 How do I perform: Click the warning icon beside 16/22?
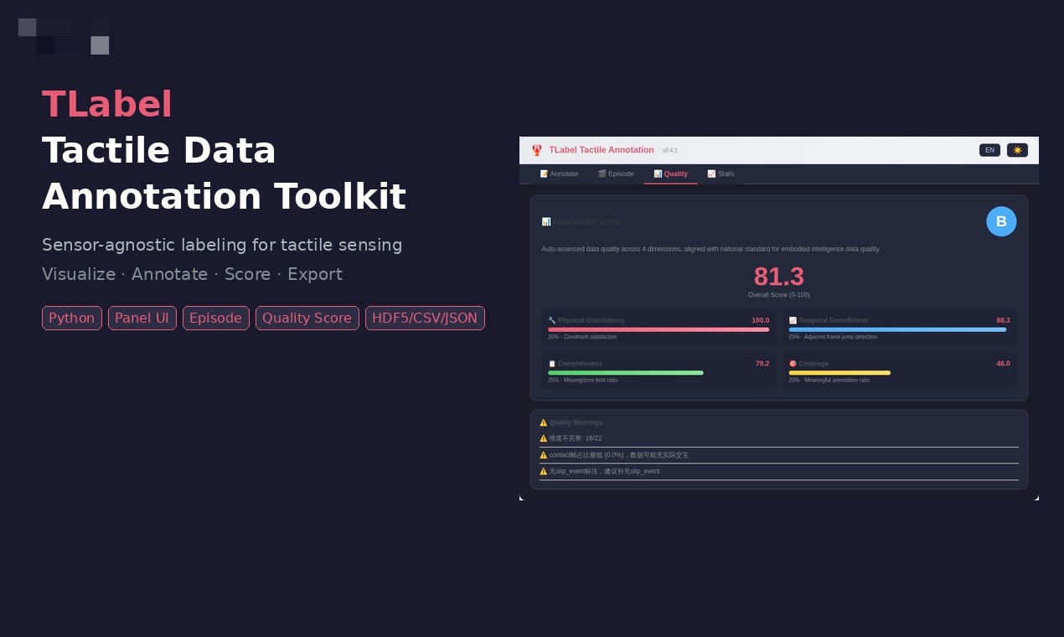[544, 438]
